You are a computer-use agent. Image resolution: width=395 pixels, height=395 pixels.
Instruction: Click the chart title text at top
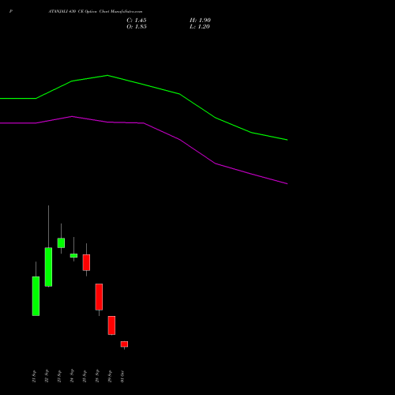[x=96, y=12]
